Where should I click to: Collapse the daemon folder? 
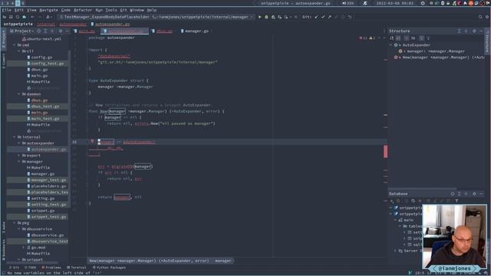pyautogui.click(x=19, y=94)
